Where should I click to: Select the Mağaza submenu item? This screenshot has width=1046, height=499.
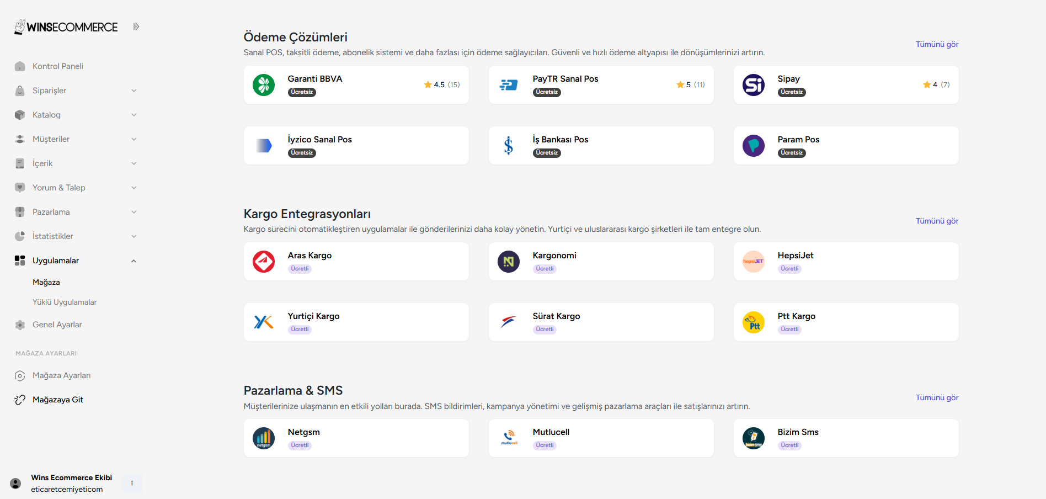(x=46, y=282)
